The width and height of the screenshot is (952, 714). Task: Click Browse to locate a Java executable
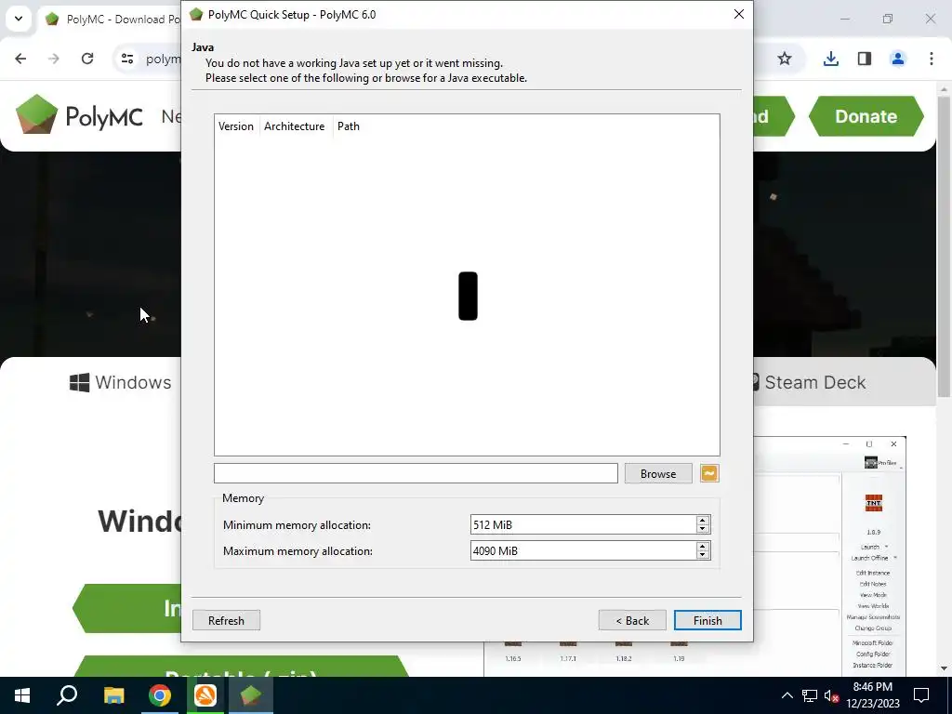(x=657, y=473)
